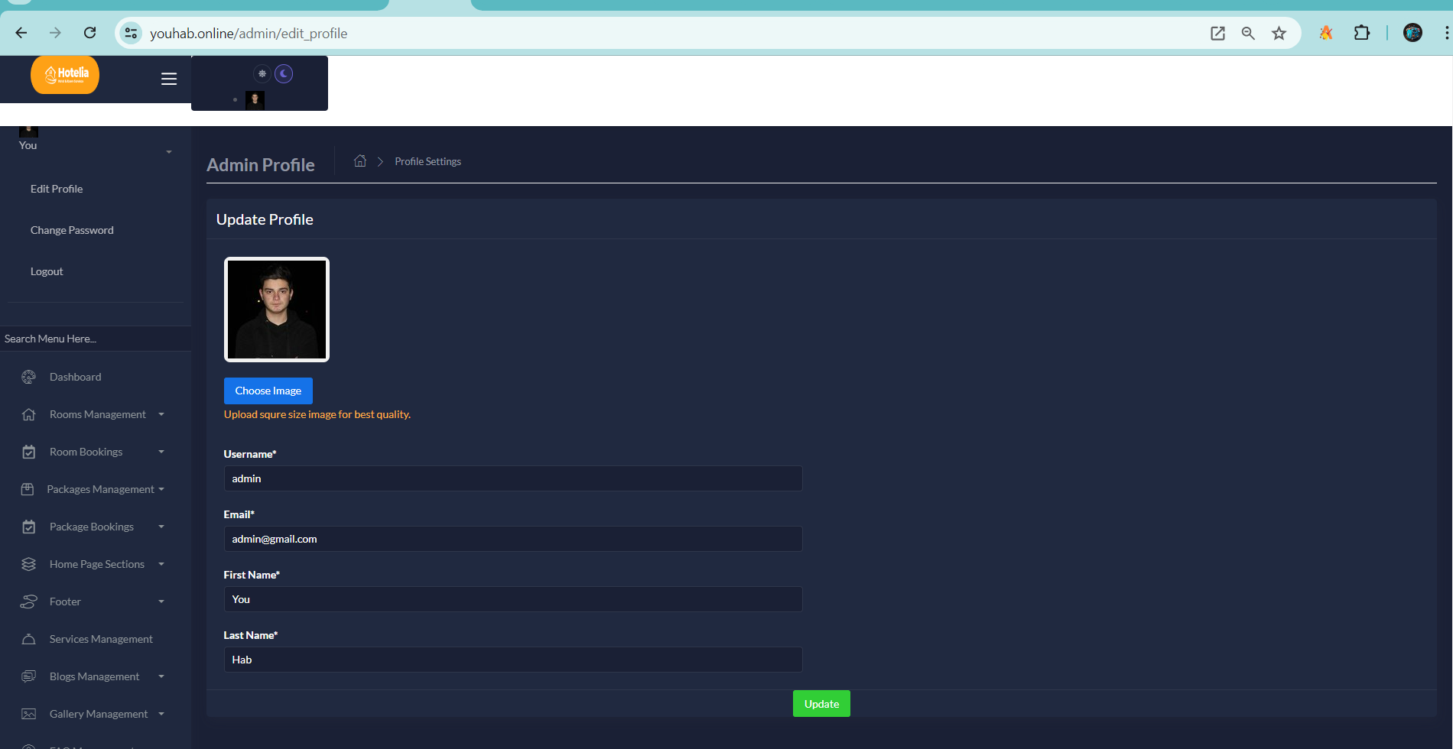Select Logout in sidebar
This screenshot has width=1453, height=749.
pos(47,271)
